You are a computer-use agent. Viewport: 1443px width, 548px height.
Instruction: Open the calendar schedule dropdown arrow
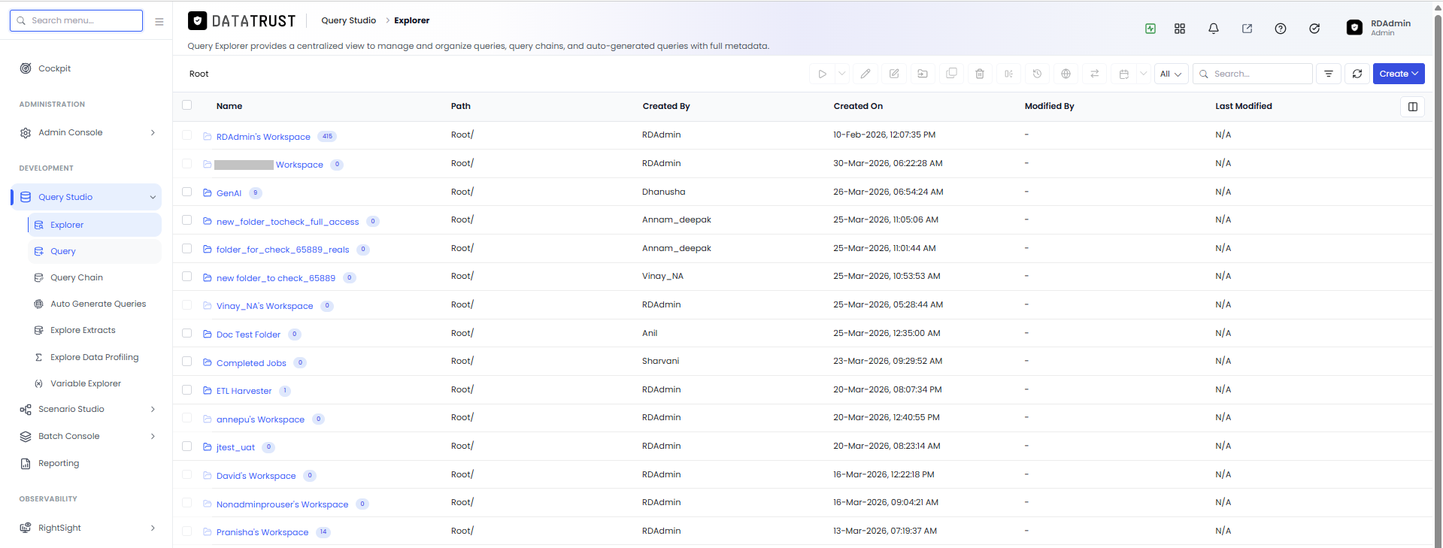[x=1143, y=74]
